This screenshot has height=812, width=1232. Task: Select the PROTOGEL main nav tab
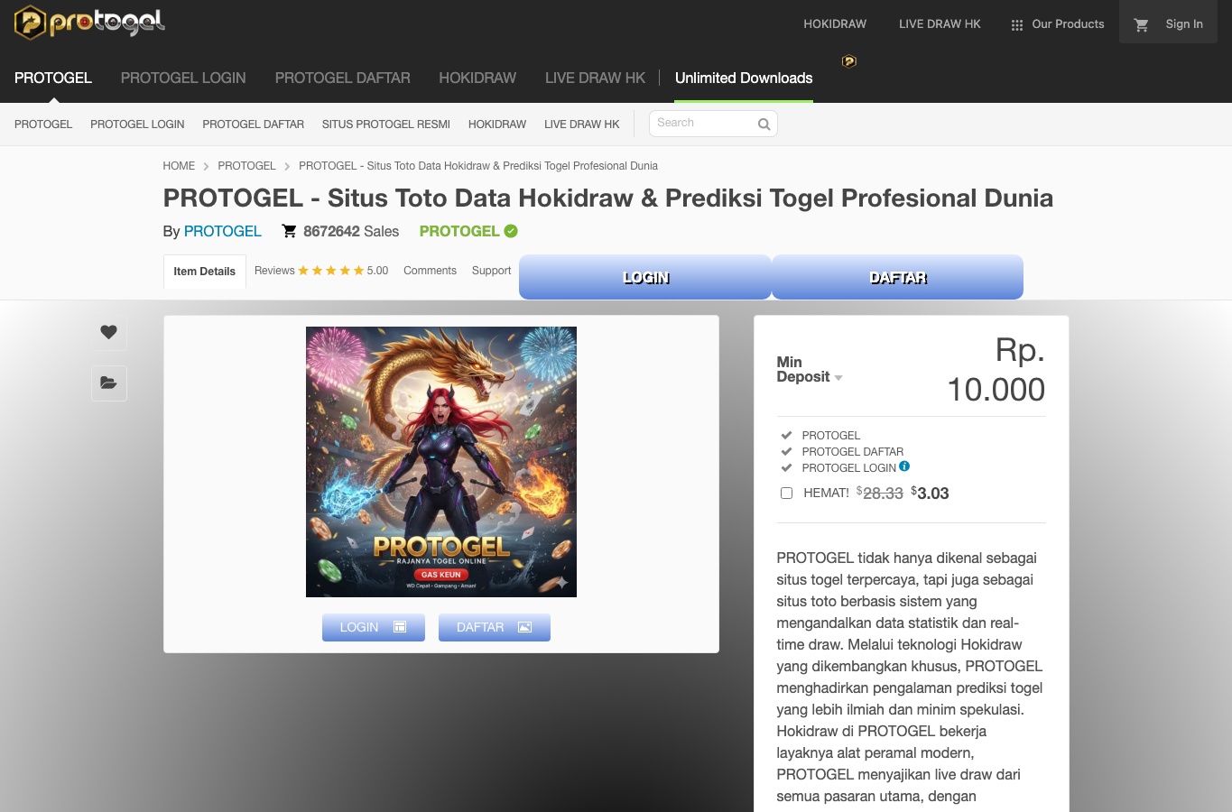[x=53, y=78]
